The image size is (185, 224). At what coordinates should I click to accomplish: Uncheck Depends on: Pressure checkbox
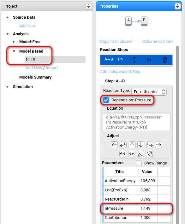106,100
